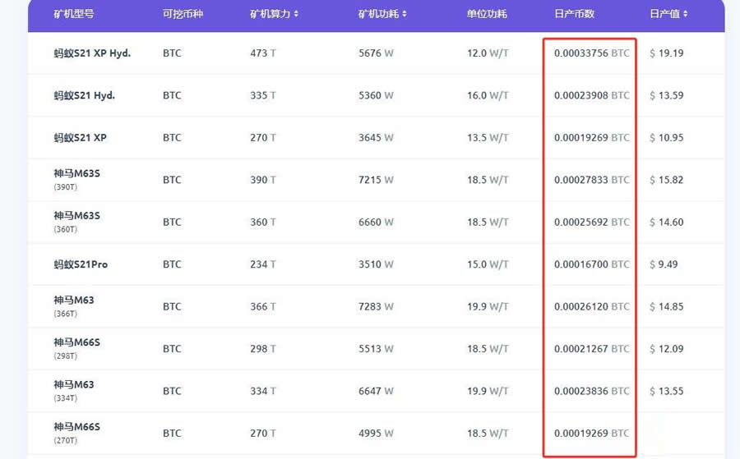
Task: Click the 单位功耗 column header
Action: pyautogui.click(x=487, y=14)
